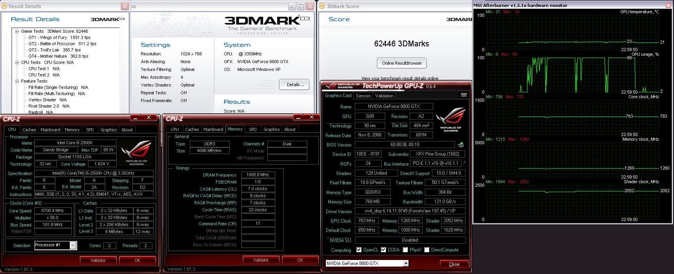This screenshot has height=274, width=674.
Task: Click OK in CPU-Z Memory window
Action: tap(301, 260)
